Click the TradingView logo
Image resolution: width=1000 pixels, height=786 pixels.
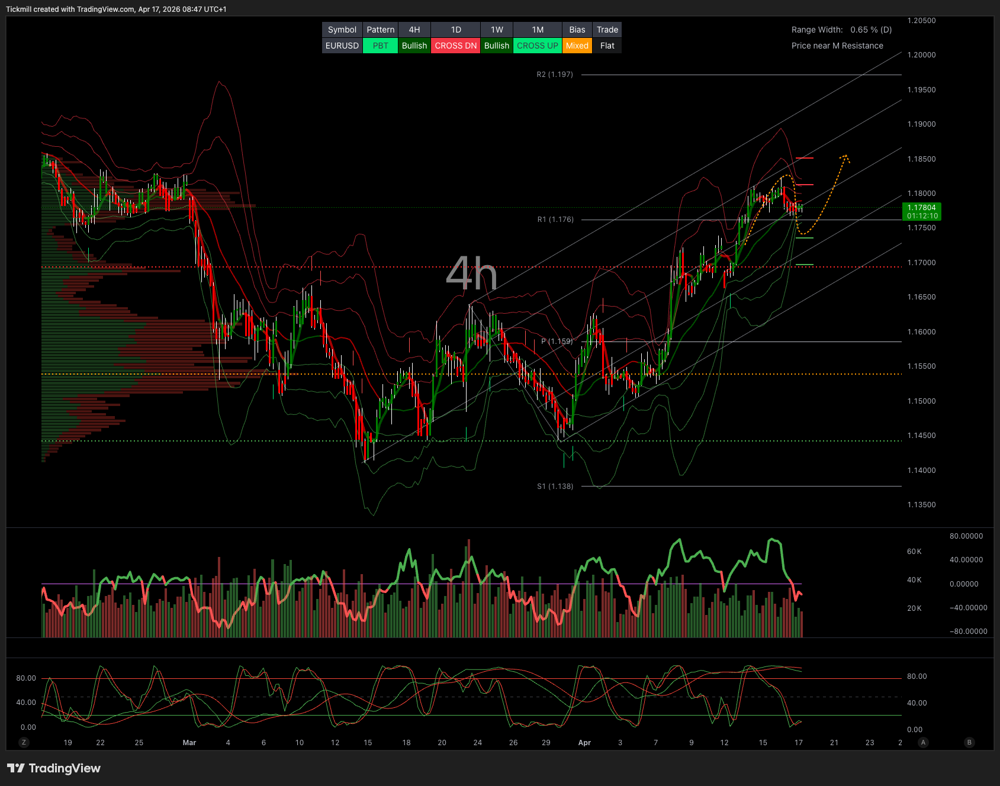coord(54,768)
